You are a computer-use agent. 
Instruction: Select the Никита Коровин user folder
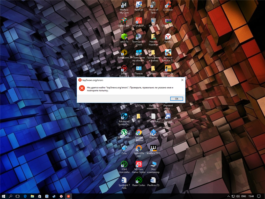tap(153, 40)
